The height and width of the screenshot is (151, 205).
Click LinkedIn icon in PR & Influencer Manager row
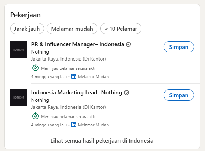pos(74,76)
